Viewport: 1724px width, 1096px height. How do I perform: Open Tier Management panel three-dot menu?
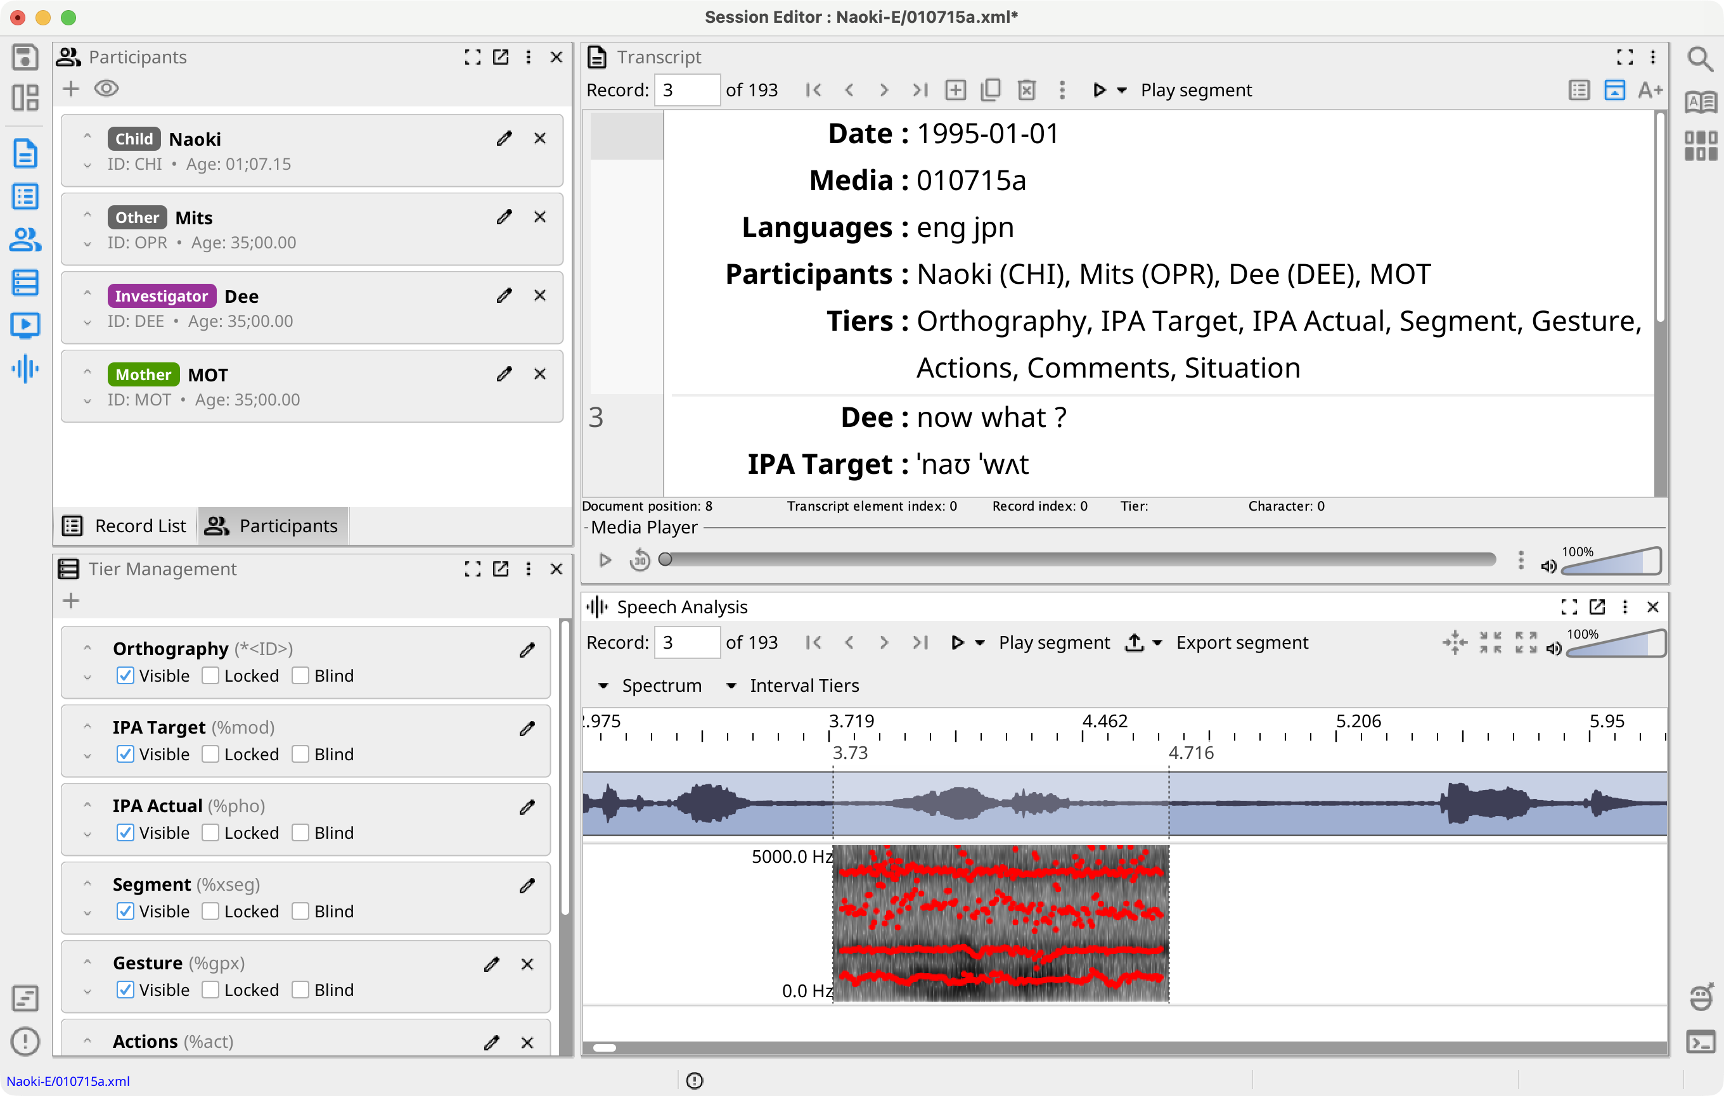pyautogui.click(x=529, y=569)
